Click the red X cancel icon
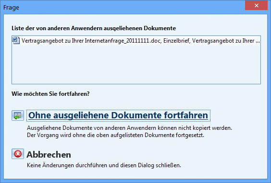 tap(18, 154)
